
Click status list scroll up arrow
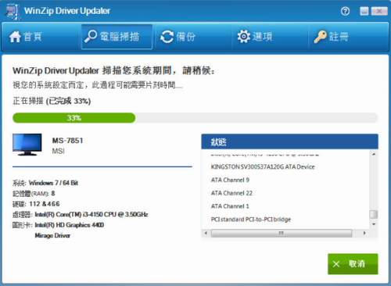click(374, 154)
